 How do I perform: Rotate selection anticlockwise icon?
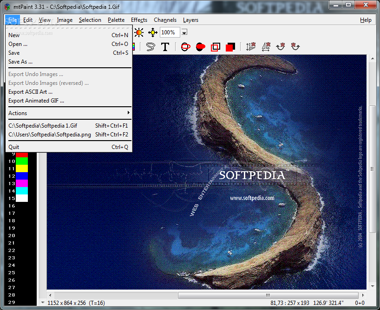click(x=295, y=47)
